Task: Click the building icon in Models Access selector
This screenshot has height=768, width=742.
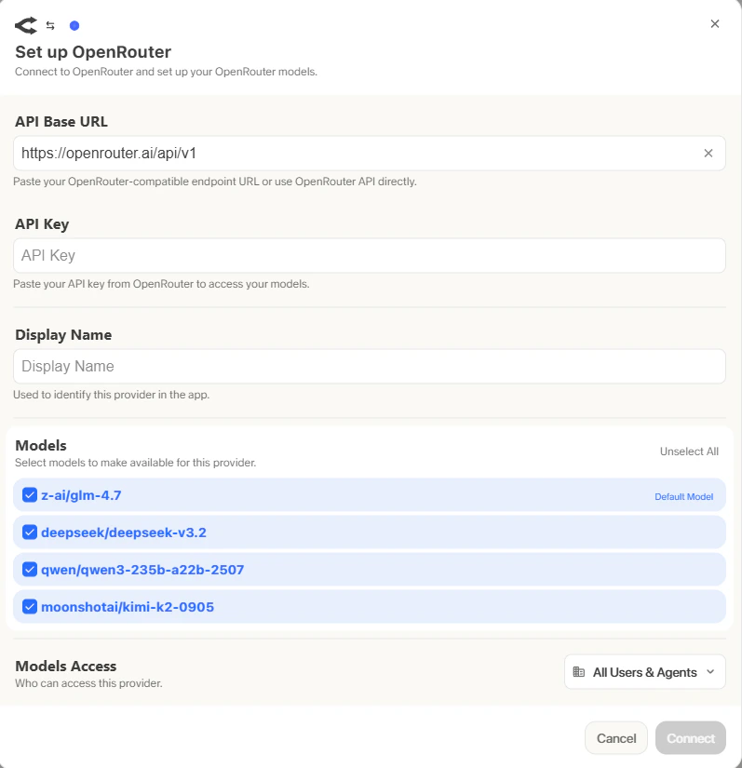Action: [579, 671]
